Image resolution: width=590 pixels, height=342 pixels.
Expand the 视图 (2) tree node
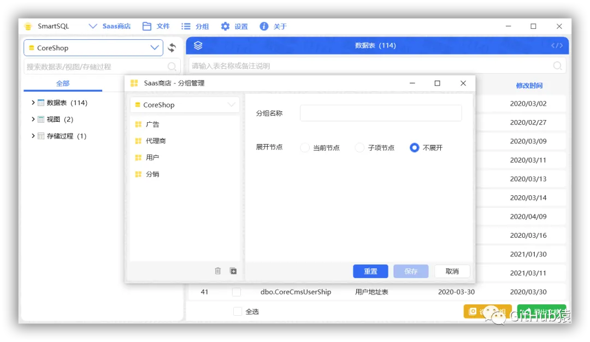[33, 119]
